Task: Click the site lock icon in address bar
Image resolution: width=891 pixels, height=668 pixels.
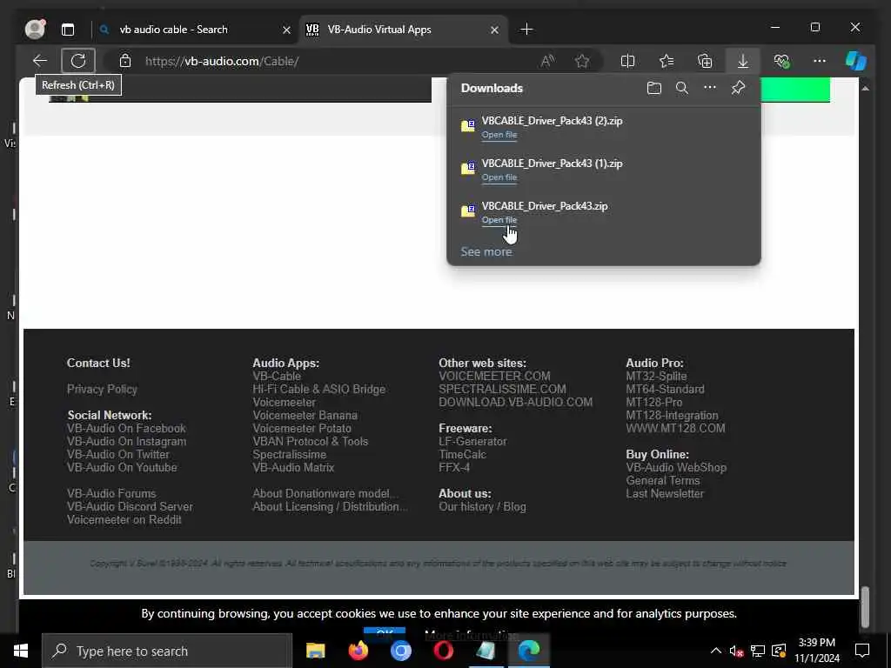Action: [x=125, y=61]
